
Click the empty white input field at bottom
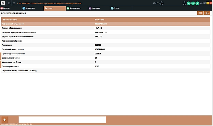coord(62,120)
